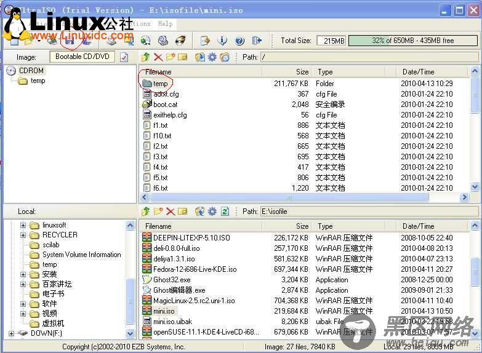Click the gear icon in the Local pane toolbar
Viewport: 482px width, 353px height.
coord(212,212)
